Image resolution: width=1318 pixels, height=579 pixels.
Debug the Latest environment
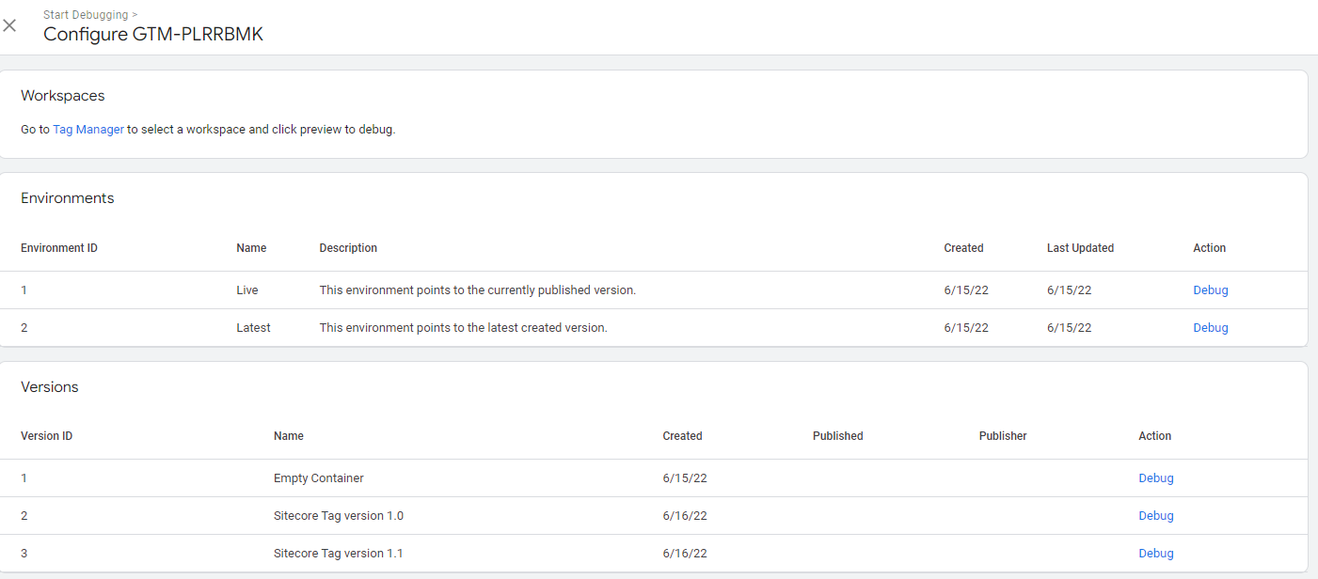tap(1210, 328)
